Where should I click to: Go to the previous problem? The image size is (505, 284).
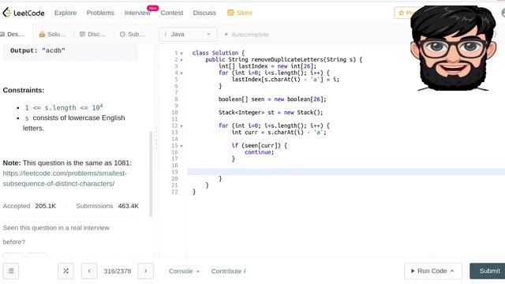point(89,271)
